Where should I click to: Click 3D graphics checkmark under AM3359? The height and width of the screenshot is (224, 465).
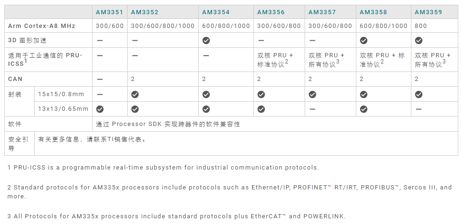click(x=418, y=40)
